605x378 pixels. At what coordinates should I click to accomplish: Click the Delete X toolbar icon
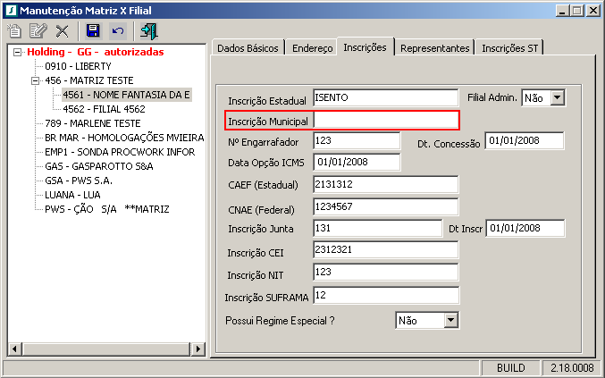pyautogui.click(x=63, y=31)
